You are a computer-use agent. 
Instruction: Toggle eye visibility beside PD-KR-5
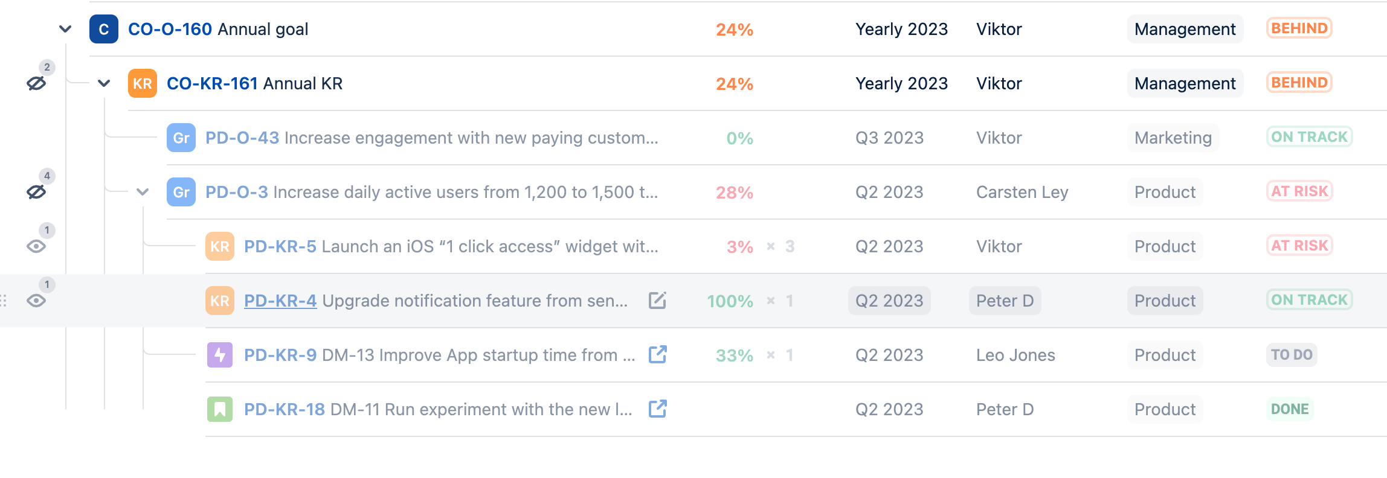pyautogui.click(x=36, y=246)
